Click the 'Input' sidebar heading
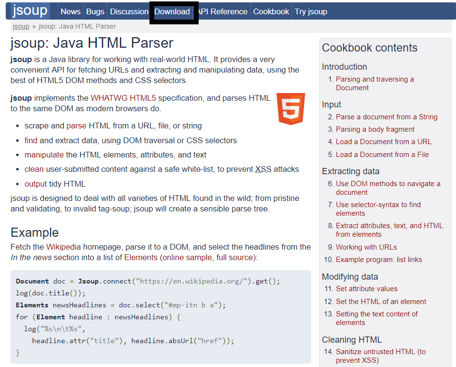The width and height of the screenshot is (456, 367). click(x=331, y=105)
